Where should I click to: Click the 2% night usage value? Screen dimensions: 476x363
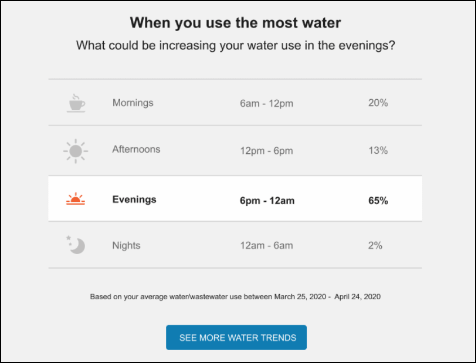(376, 246)
